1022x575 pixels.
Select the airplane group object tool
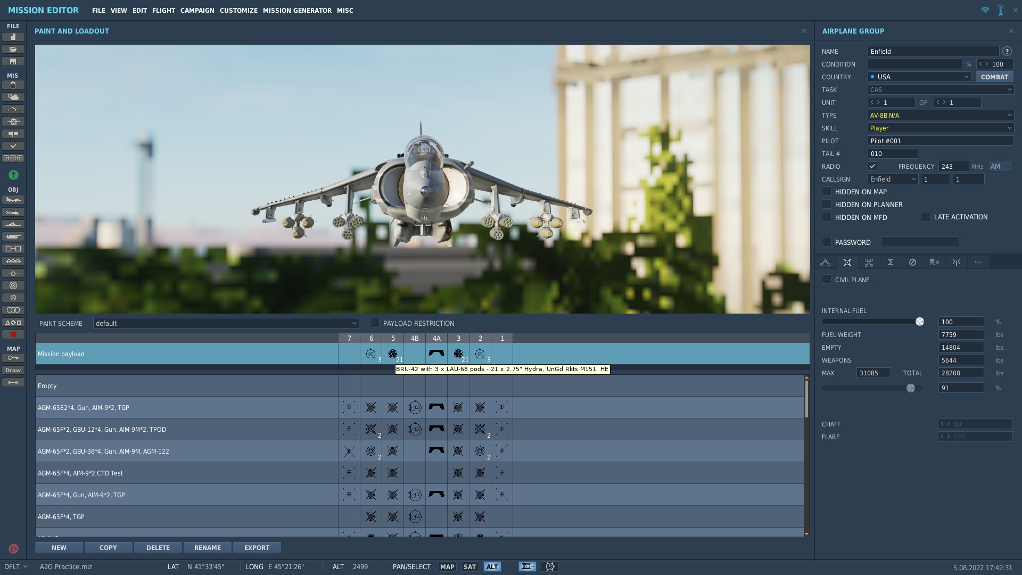[13, 200]
